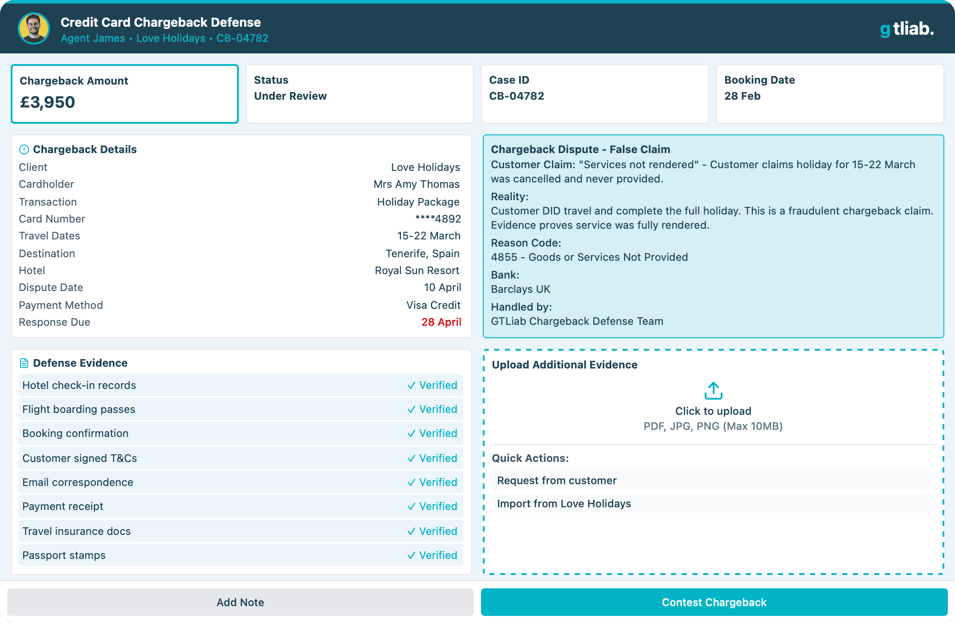Click the gtliab logo
955x623 pixels.
coord(906,29)
